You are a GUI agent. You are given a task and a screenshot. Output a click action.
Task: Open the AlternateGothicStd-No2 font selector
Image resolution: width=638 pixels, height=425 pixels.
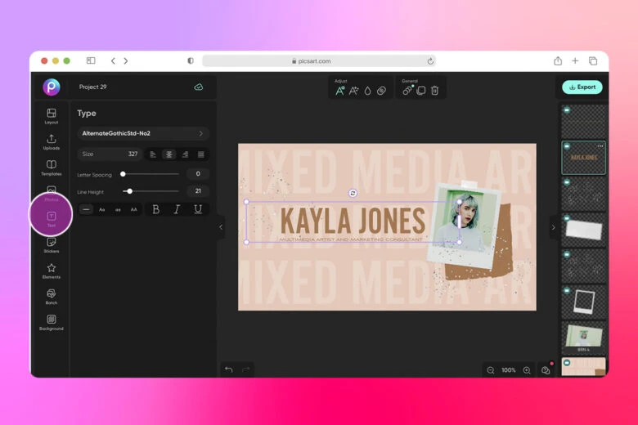pyautogui.click(x=143, y=133)
